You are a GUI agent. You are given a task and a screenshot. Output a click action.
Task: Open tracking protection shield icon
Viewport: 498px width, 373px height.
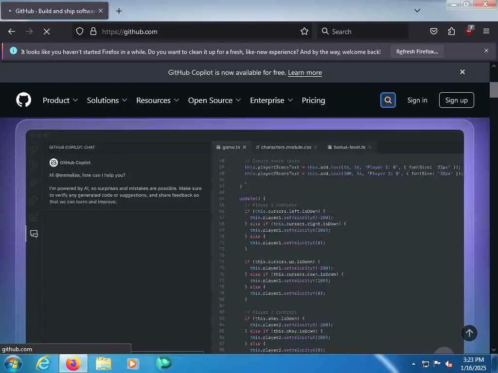pyautogui.click(x=80, y=32)
